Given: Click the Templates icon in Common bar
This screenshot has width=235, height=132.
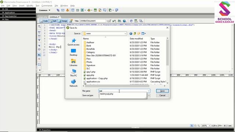Looking at the screenshot, I should point(110,10).
